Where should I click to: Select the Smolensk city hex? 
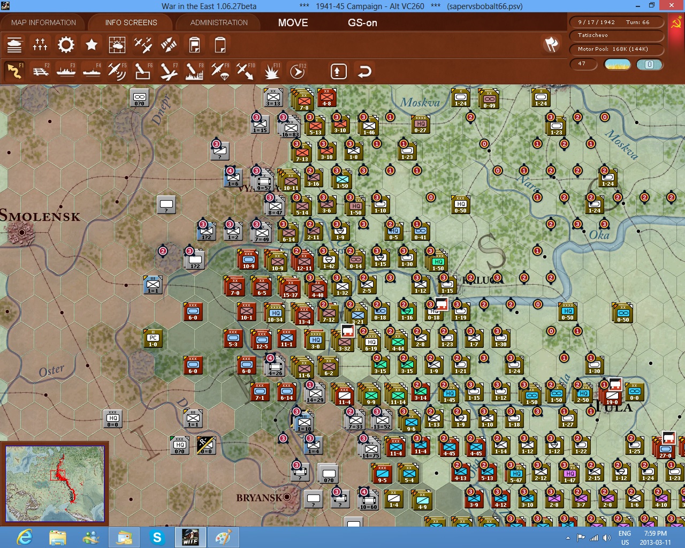tap(22, 233)
